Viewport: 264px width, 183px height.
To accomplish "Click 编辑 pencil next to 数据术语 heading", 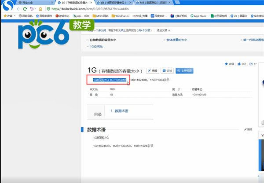I will tap(248, 129).
